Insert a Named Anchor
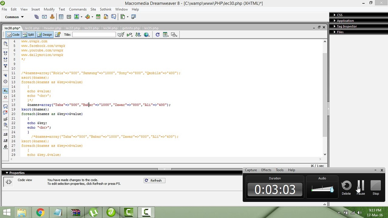The height and width of the screenshot is (218, 388). pos(52,17)
